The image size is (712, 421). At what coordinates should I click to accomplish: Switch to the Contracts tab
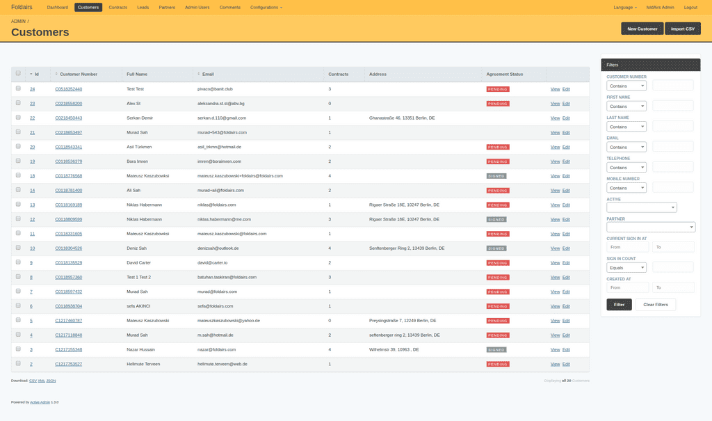click(118, 8)
